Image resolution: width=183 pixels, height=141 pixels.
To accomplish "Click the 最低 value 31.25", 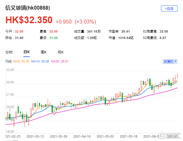I will click(53, 38).
